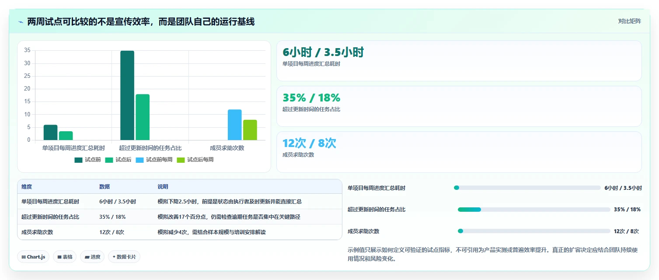Click the lightning icon beside the title
659x280 pixels.
pyautogui.click(x=21, y=22)
